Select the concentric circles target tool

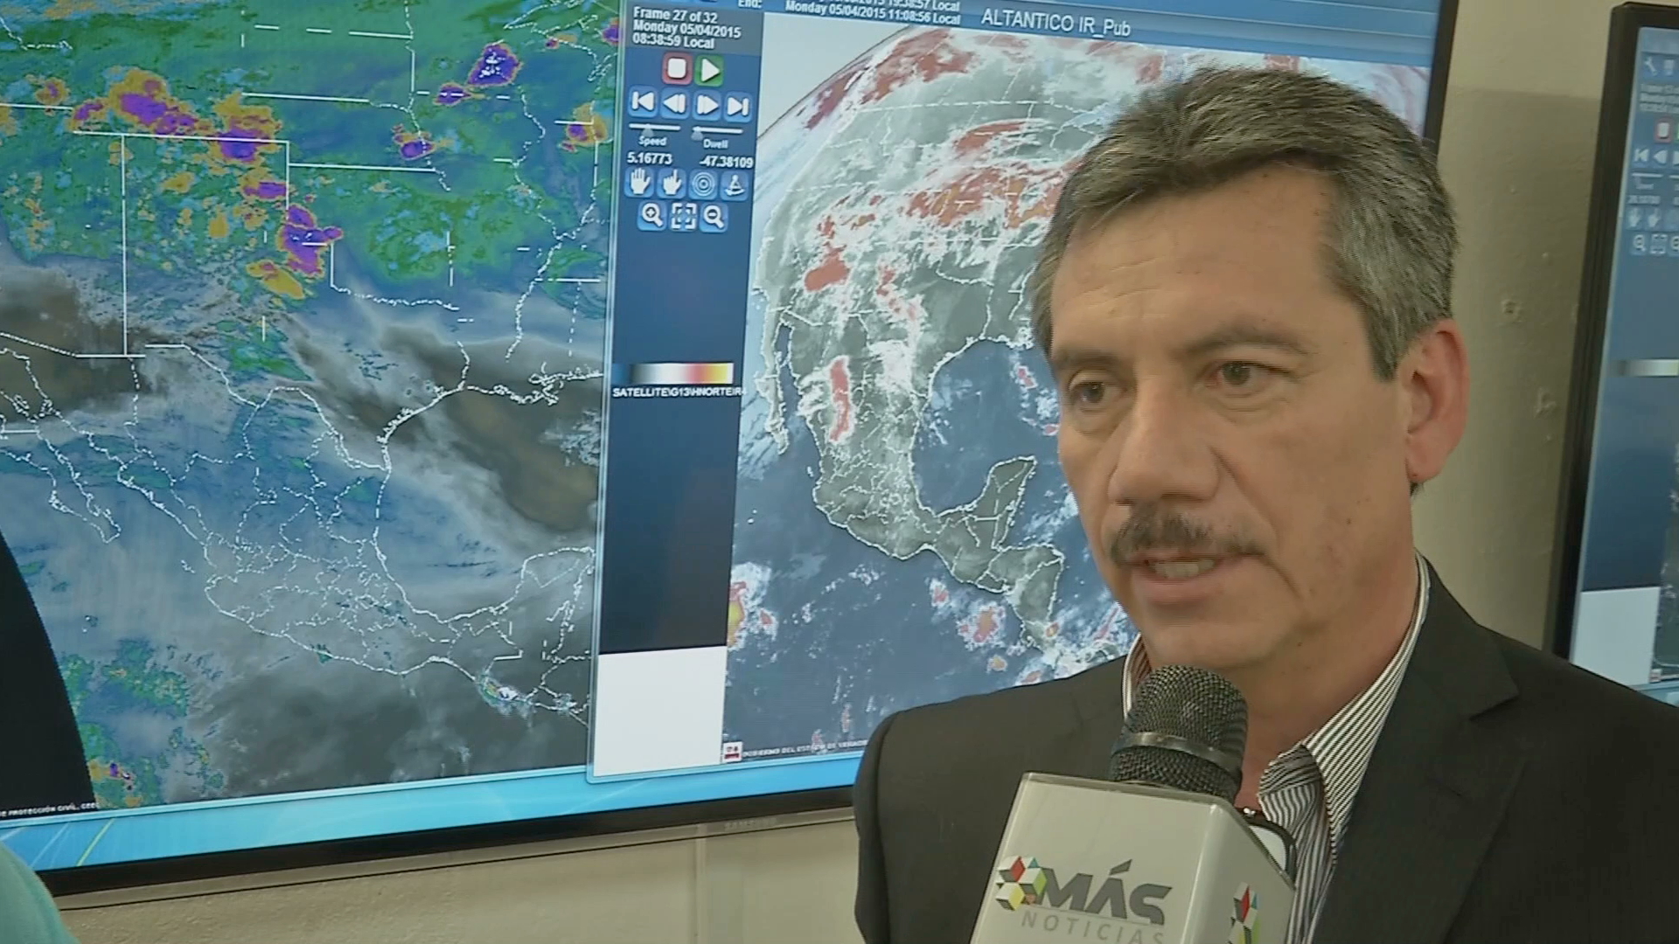(701, 184)
